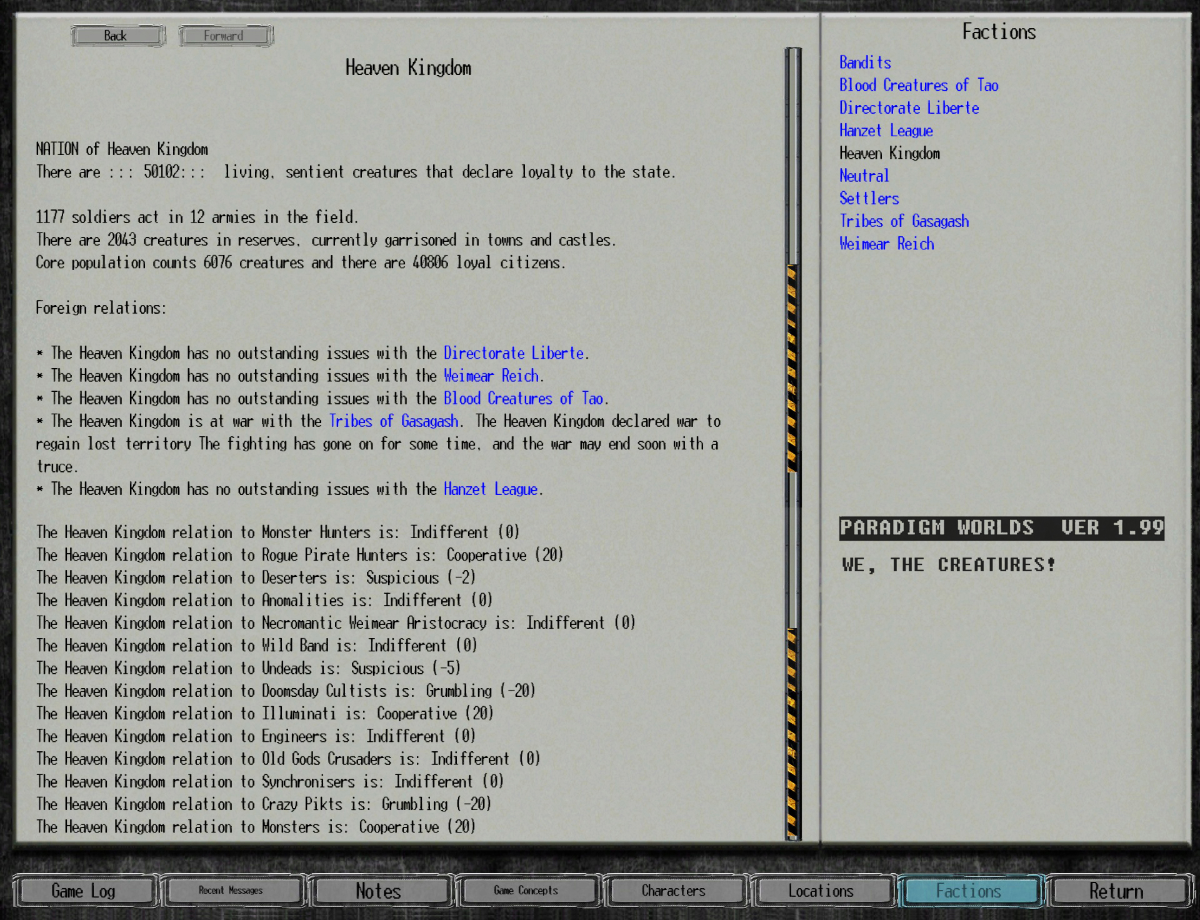The image size is (1200, 920).
Task: Click the relation to Rogue Pirate Hunters line
Action: pos(300,554)
